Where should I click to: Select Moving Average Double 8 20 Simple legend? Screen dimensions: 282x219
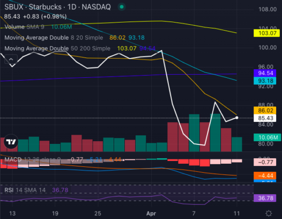click(54, 38)
